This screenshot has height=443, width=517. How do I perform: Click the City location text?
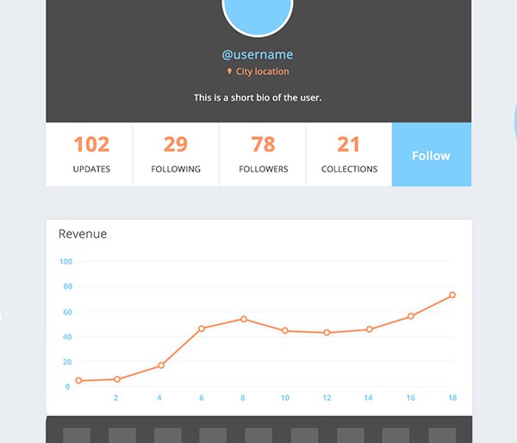262,72
